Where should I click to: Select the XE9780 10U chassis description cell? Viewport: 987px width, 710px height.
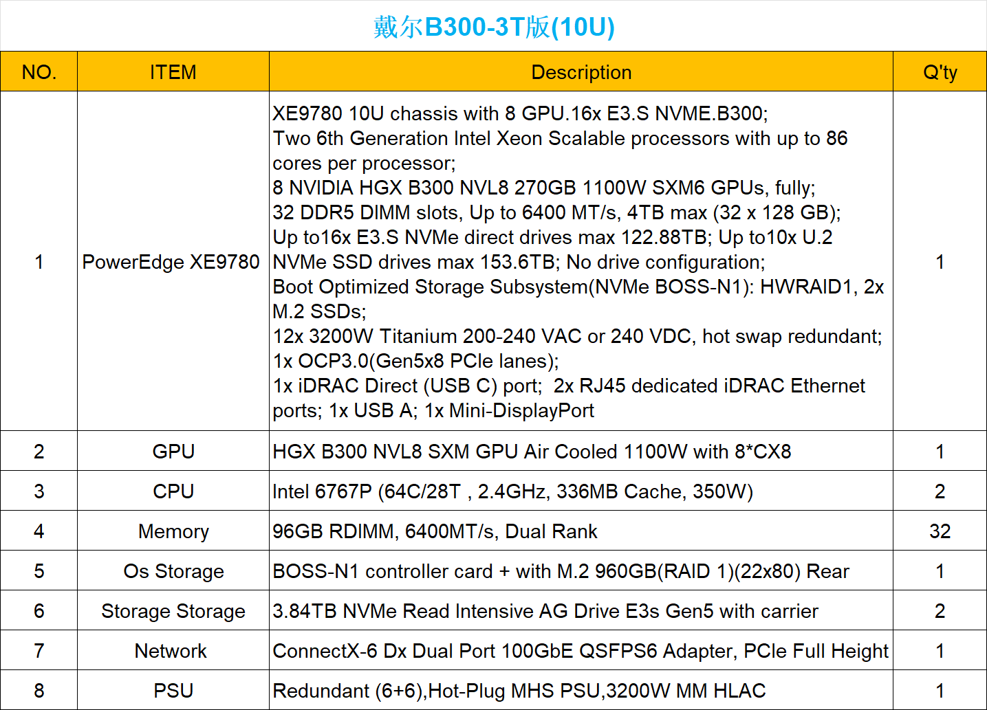[581, 261]
